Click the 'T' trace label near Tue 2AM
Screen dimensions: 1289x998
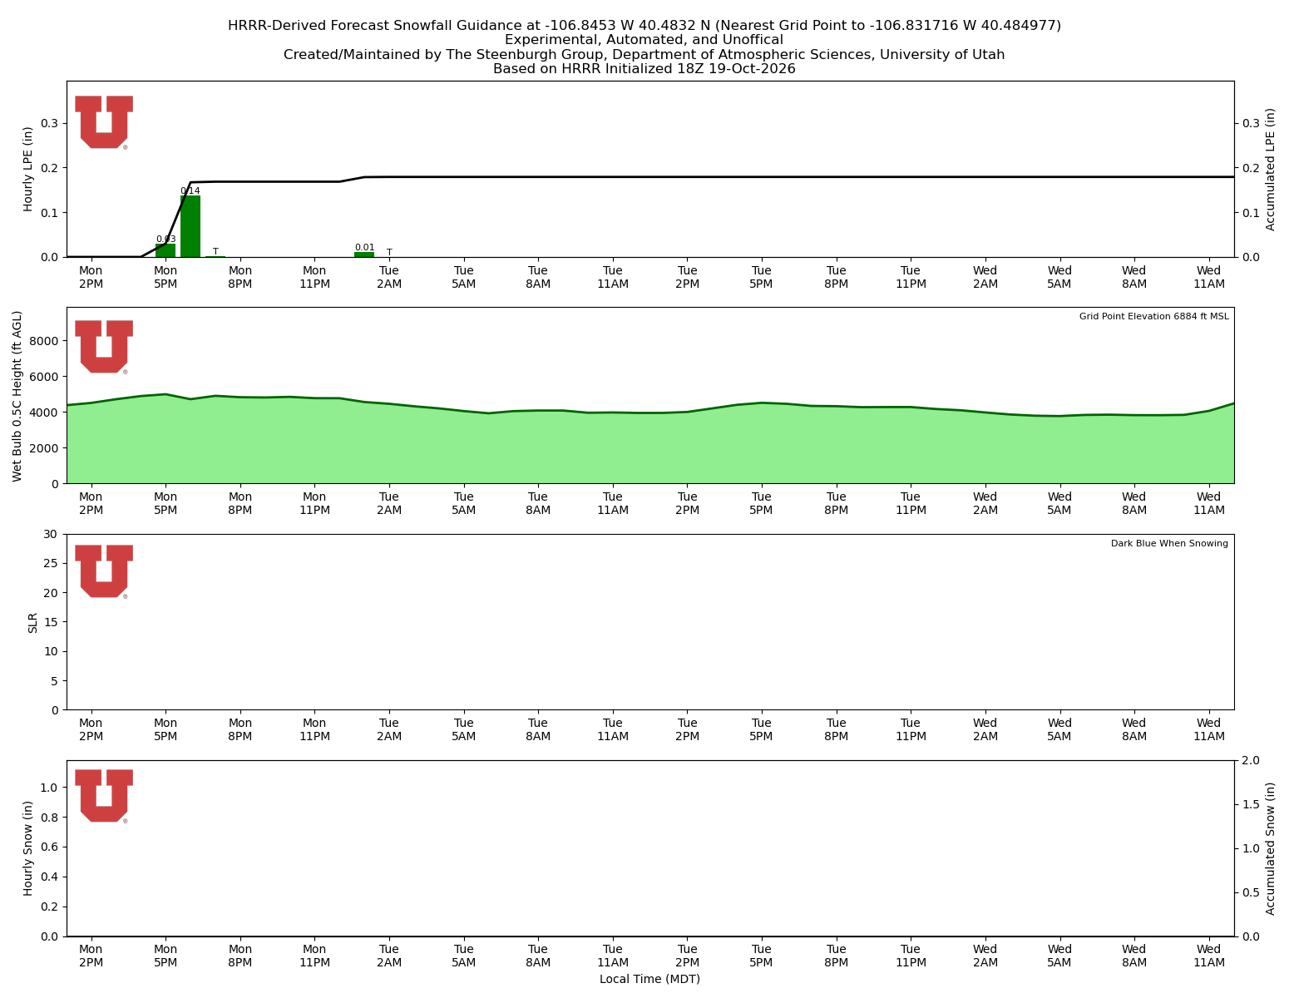coord(389,252)
